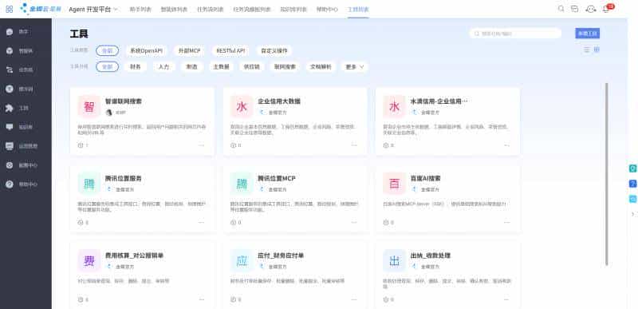Filter tool category by 供应链
This screenshot has width=638, height=309.
251,67
